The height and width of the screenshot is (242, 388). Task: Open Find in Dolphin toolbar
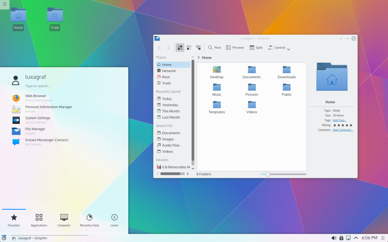214,47
